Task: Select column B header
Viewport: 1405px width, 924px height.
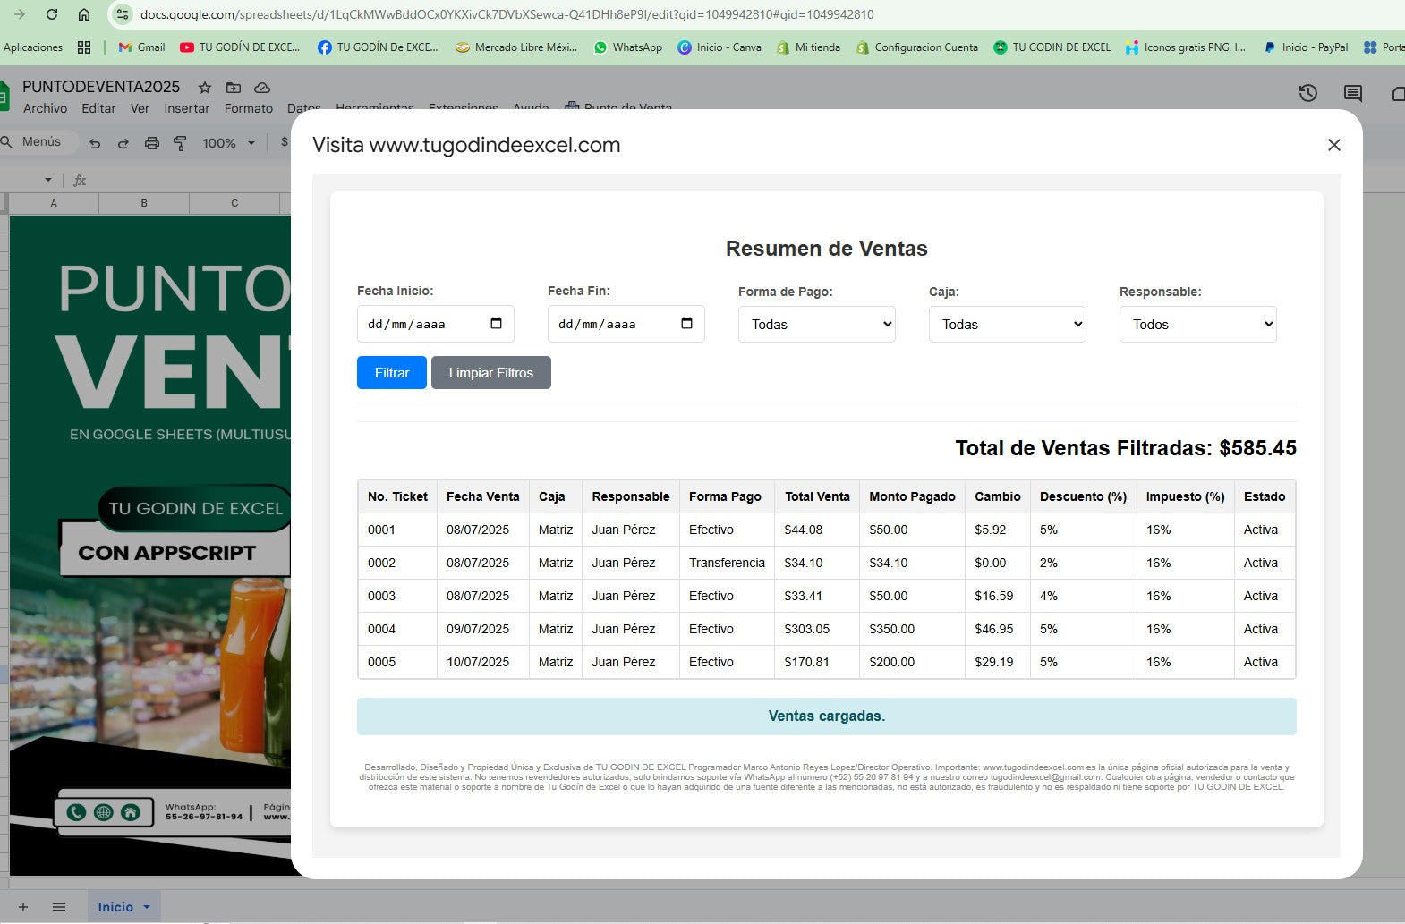Action: [x=144, y=203]
